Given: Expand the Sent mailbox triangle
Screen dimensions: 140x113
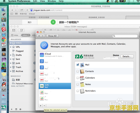Looking at the screenshot, I should coord(11,59).
